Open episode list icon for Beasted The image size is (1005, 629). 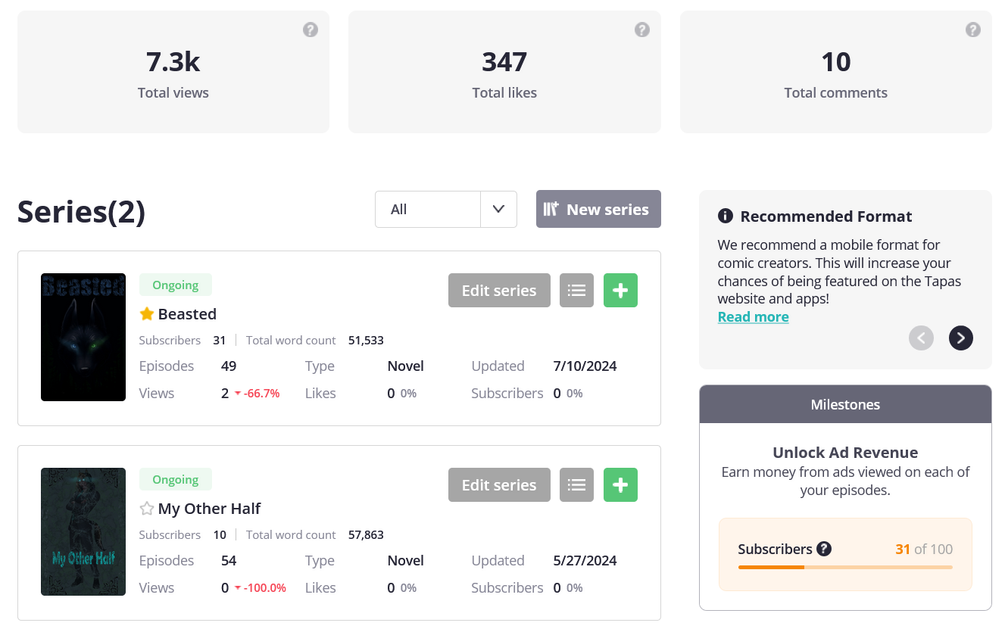576,291
